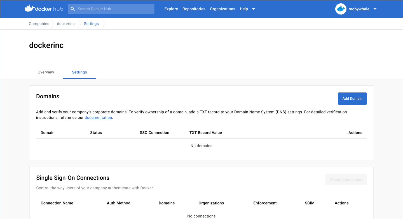Focus the Search Docker Hub field
This screenshot has width=403, height=219.
pos(111,9)
